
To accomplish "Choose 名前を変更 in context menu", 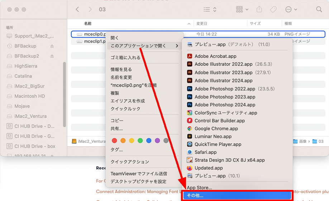I will (121, 77).
